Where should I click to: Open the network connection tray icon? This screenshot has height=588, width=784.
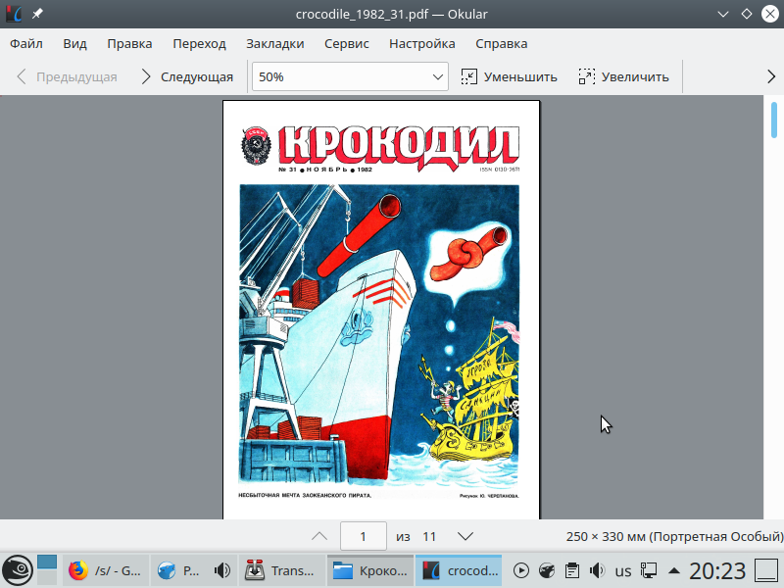pos(649,570)
